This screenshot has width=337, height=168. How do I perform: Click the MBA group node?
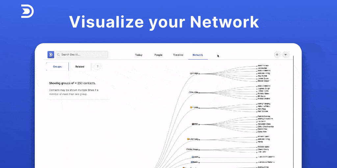[195, 124]
